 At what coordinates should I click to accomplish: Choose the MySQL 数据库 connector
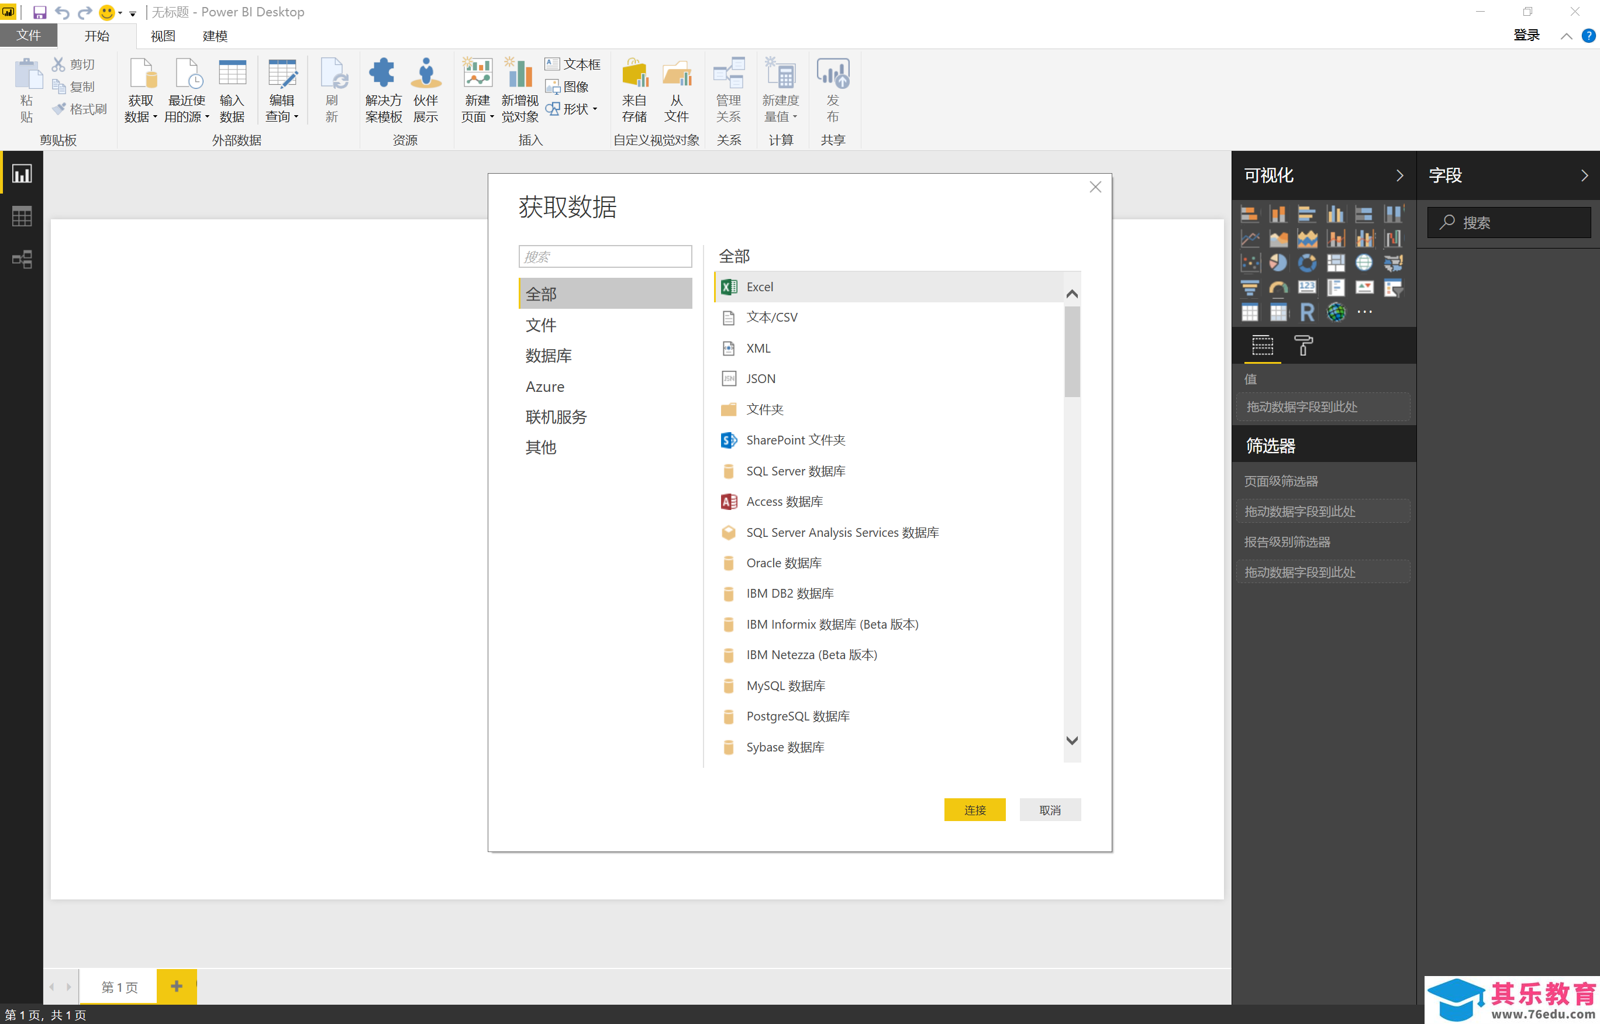pos(889,685)
